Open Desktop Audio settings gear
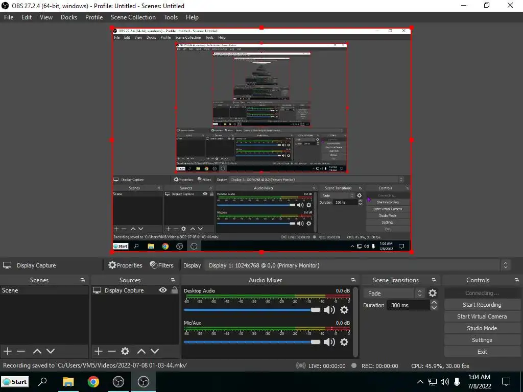Viewport: 523px width, 392px height. click(x=344, y=310)
